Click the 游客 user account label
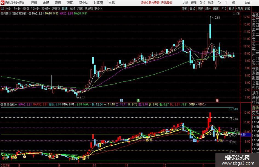 [248, 3]
